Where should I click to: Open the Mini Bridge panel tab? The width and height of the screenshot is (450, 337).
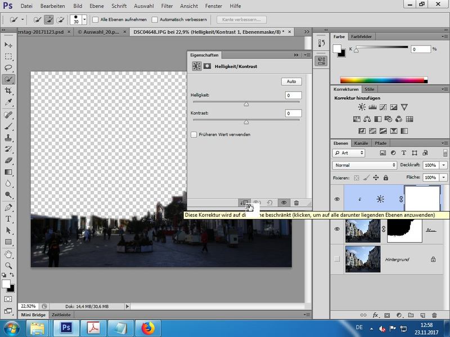[x=33, y=316]
